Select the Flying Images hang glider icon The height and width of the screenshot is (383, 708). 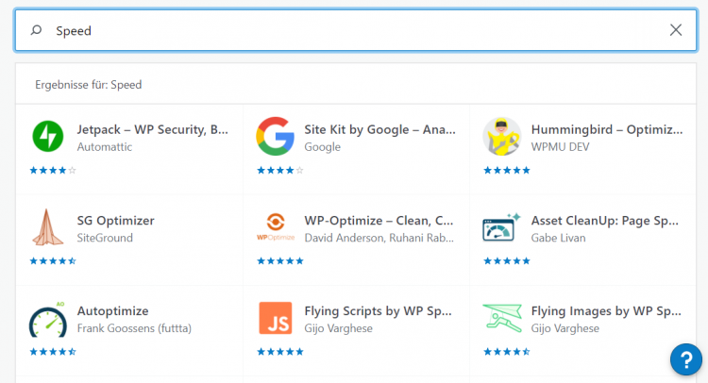coord(502,318)
